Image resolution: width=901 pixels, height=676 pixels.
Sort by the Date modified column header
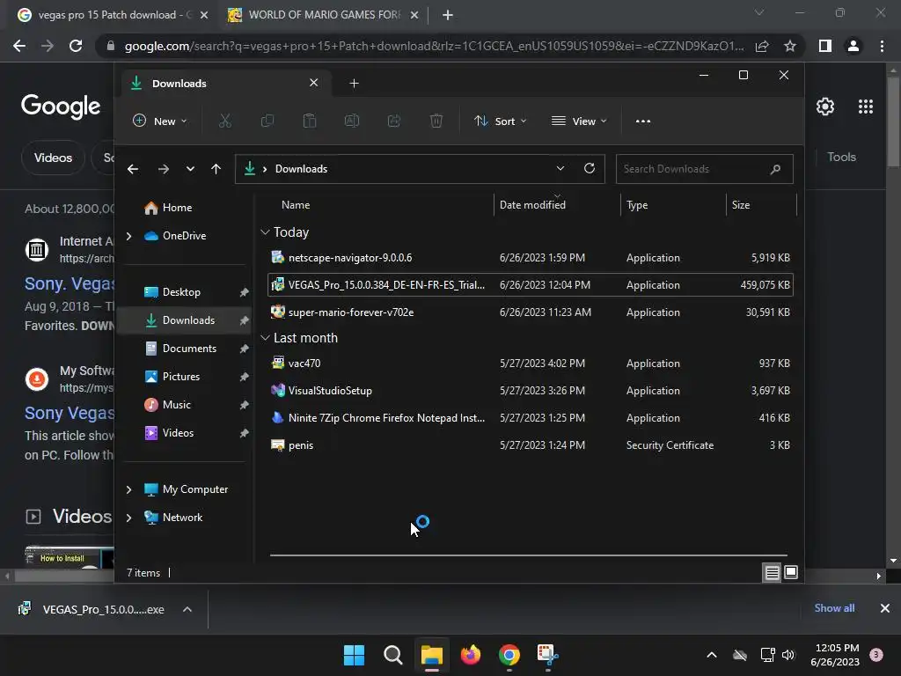[532, 205]
